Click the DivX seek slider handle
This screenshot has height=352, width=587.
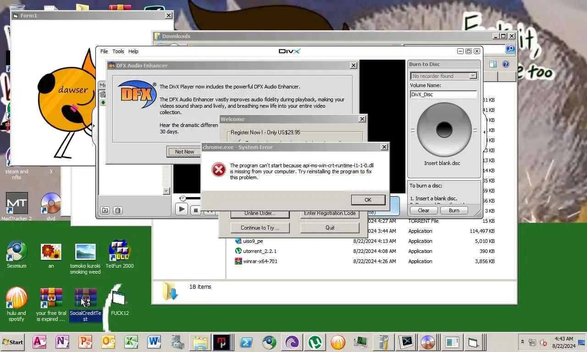pos(183,198)
